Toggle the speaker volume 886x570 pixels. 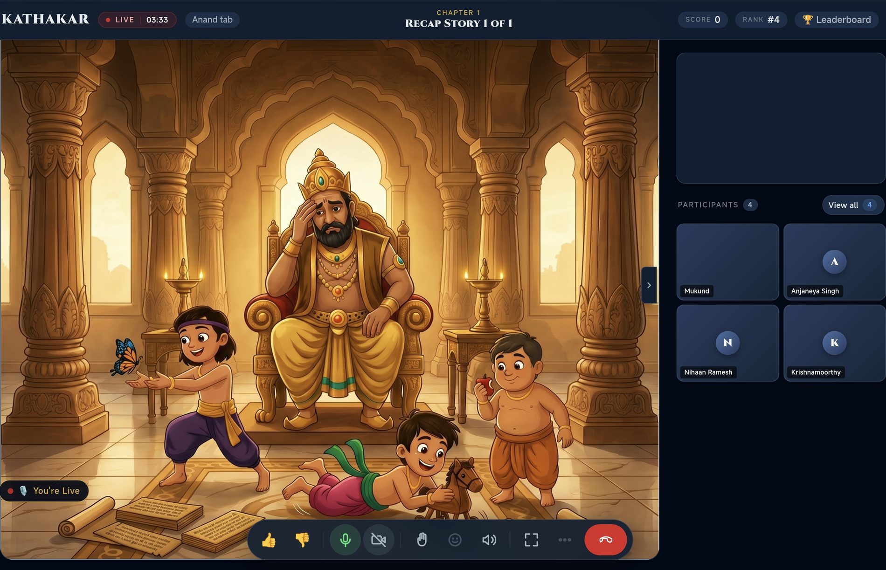(489, 540)
